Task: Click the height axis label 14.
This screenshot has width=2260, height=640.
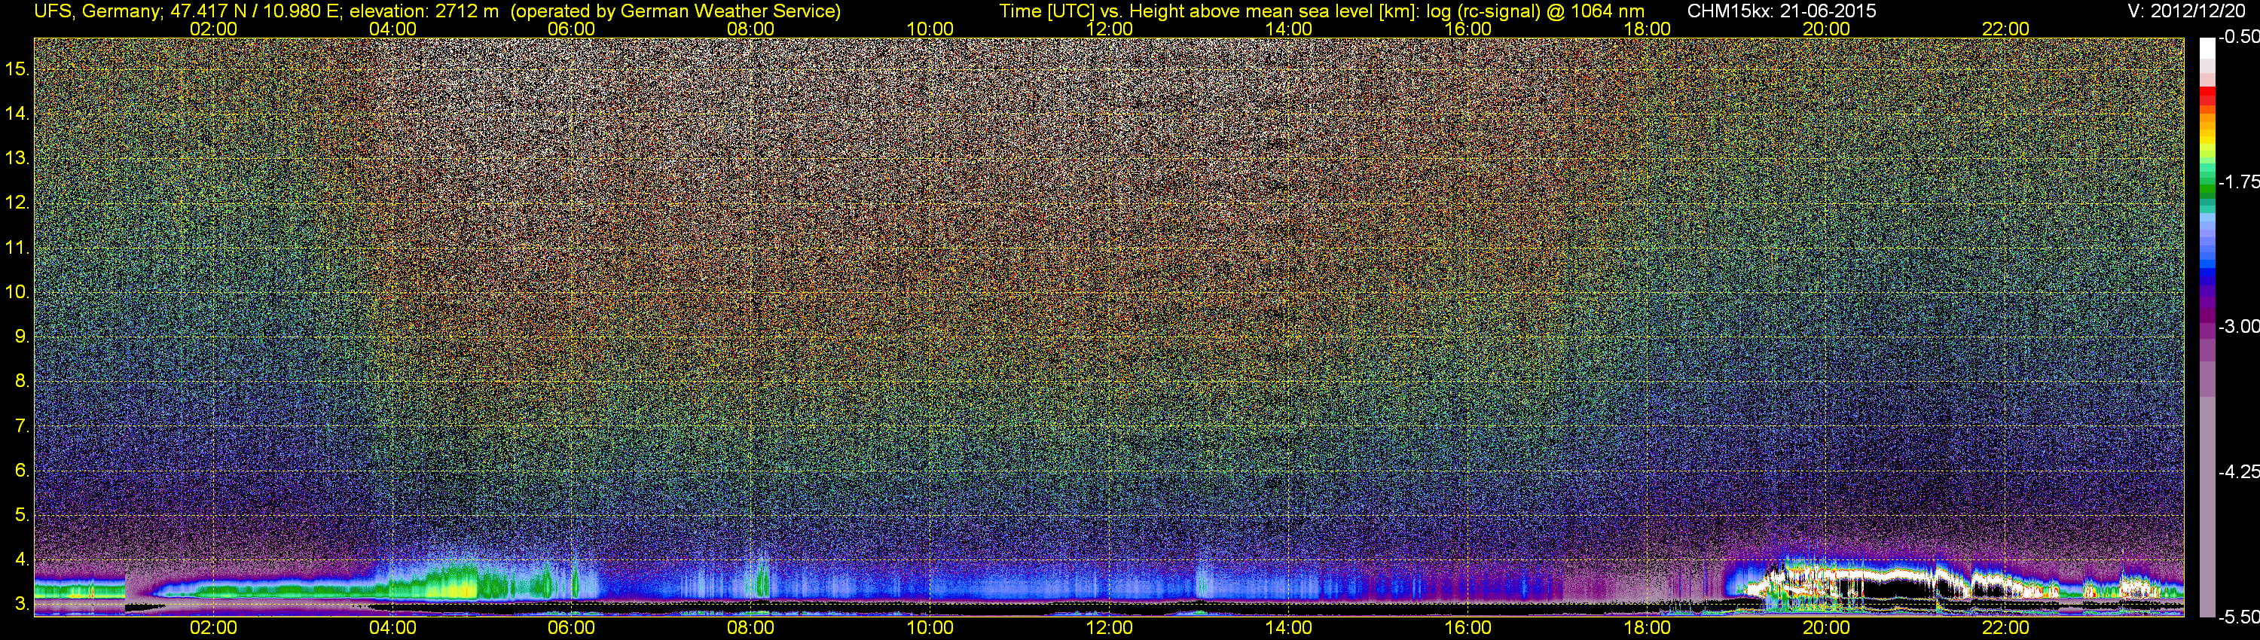Action: pos(17,113)
